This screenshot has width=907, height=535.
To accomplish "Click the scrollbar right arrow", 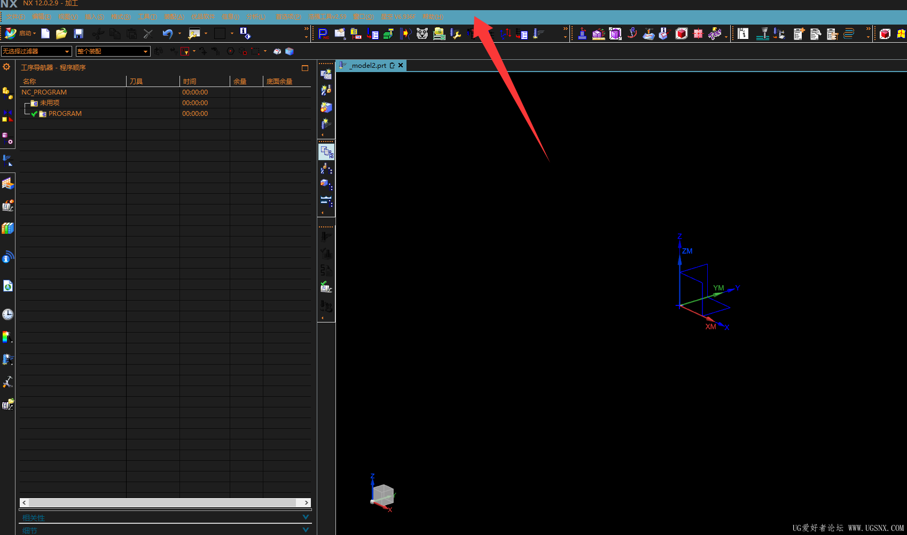I will pos(306,502).
